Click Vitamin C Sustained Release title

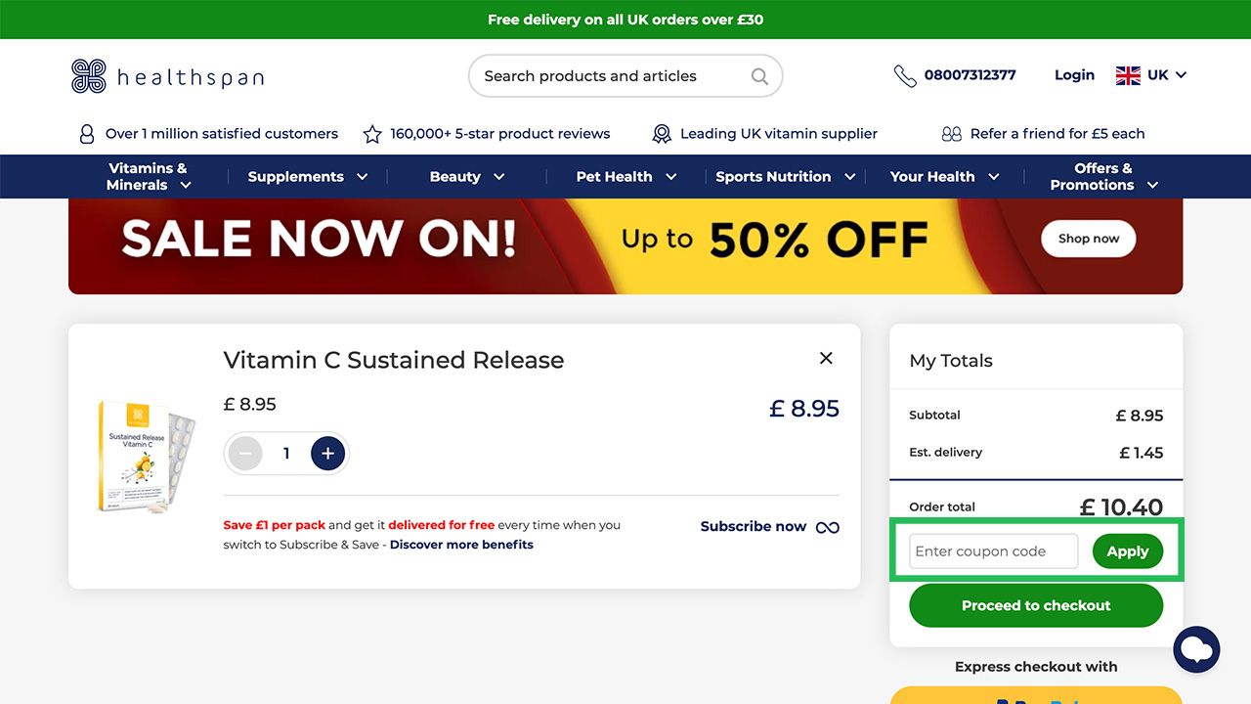[x=394, y=360]
